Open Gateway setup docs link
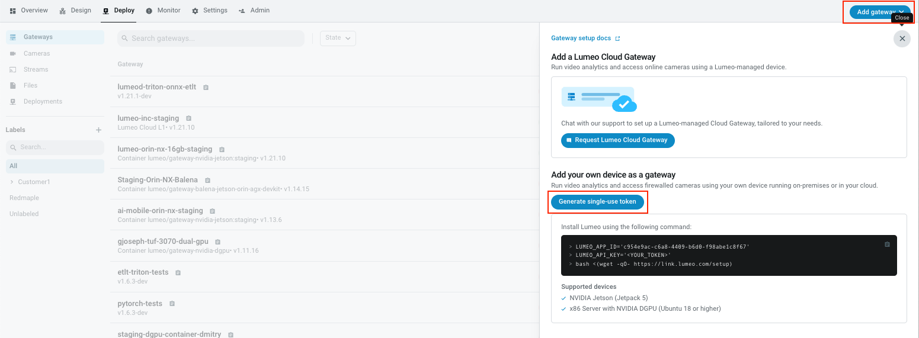 pos(585,38)
